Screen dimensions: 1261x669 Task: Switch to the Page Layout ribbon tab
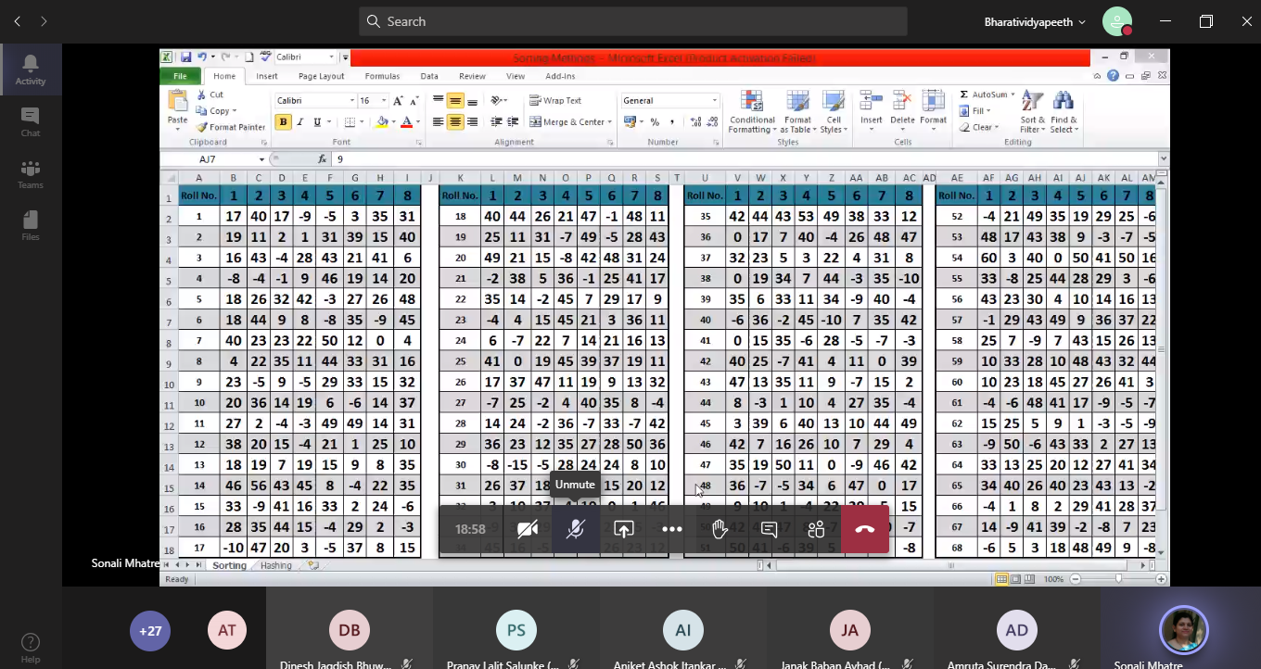coord(321,76)
